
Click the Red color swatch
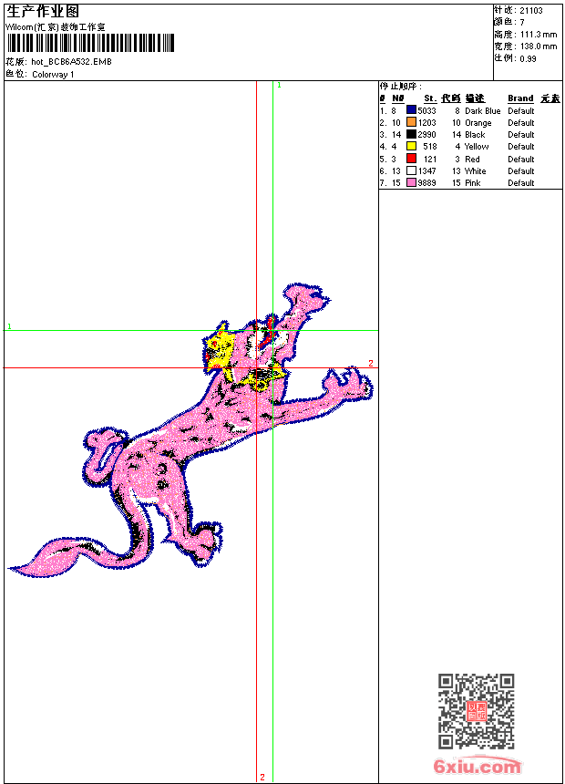tap(412, 159)
